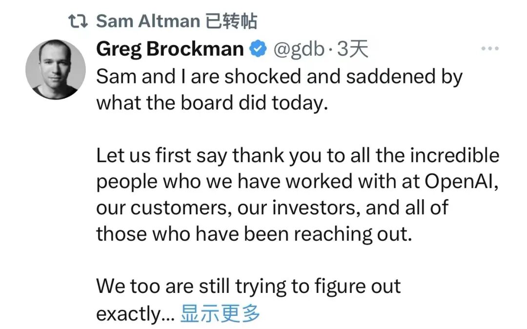Viewport: 527px width, 329px height.
Task: Click the Sam Altman name in repost header
Action: pyautogui.click(x=148, y=21)
